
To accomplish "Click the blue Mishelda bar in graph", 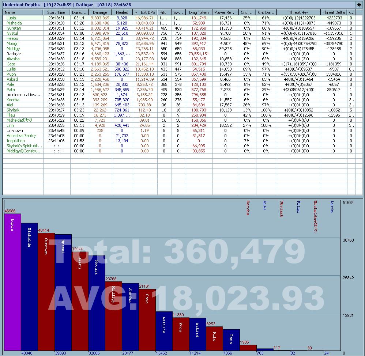I will (x=29, y=287).
